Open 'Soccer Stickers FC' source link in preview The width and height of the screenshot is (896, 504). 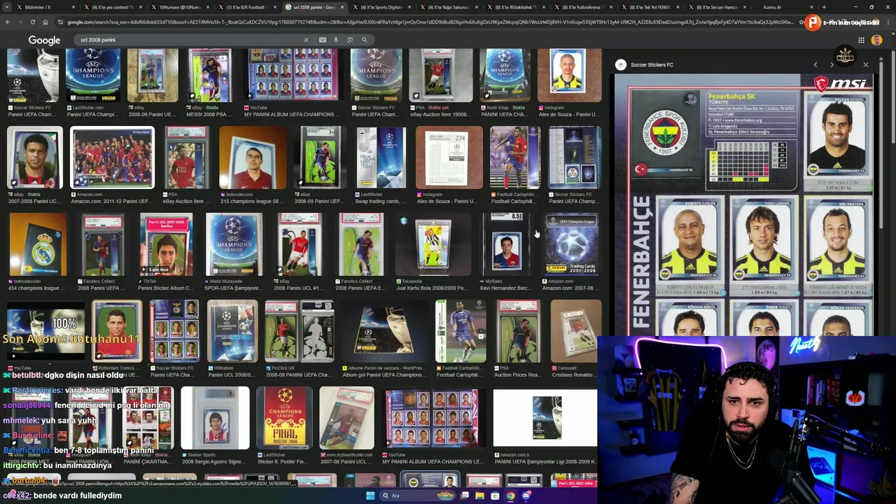(652, 64)
